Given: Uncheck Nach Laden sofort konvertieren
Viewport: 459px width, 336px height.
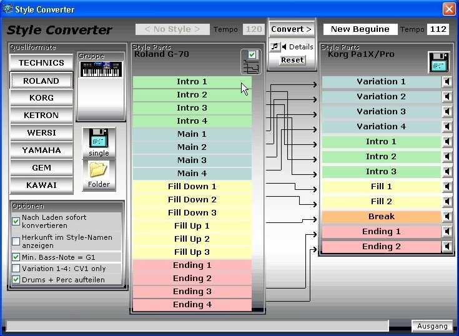Looking at the screenshot, I should (16, 221).
